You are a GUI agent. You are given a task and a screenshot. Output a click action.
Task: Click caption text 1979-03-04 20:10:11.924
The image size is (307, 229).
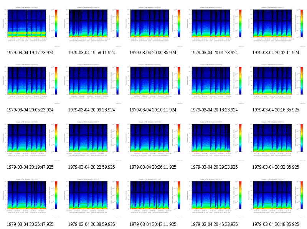(153, 110)
